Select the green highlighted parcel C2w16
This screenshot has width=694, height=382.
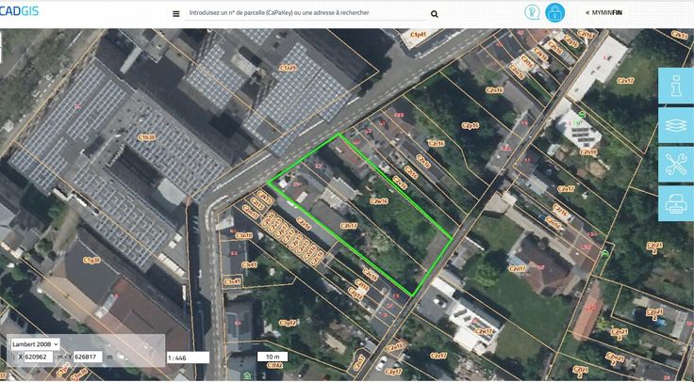[377, 200]
